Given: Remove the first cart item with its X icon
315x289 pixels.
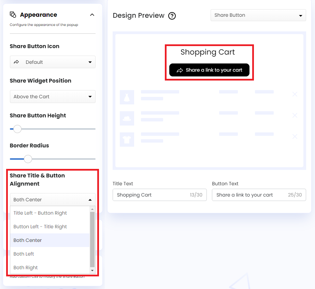Looking at the screenshot, I should 295,94.
